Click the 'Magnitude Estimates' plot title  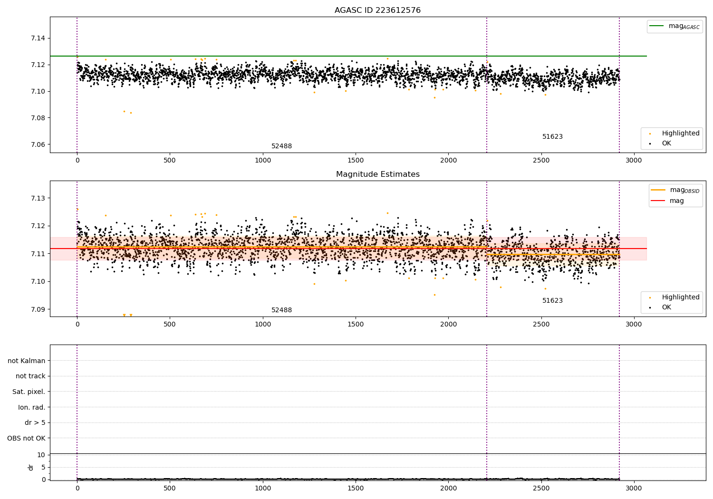click(377, 174)
